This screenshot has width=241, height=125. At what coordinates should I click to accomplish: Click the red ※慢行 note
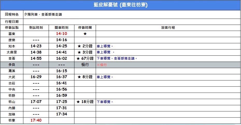point(102,65)
